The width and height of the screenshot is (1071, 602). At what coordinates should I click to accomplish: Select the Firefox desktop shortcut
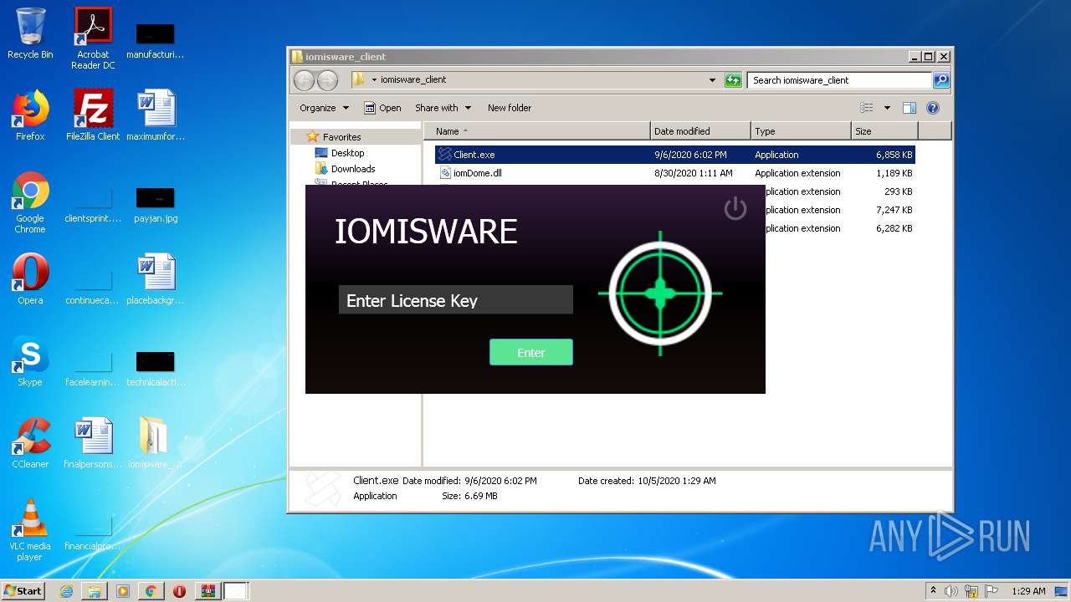tap(30, 115)
